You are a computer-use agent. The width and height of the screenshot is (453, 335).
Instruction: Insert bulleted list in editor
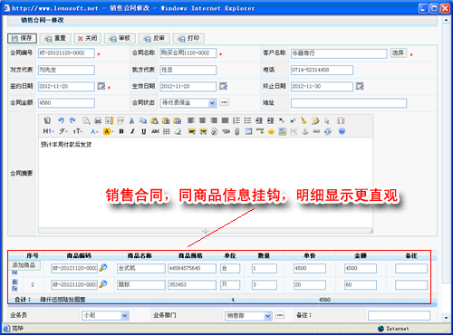click(247, 120)
